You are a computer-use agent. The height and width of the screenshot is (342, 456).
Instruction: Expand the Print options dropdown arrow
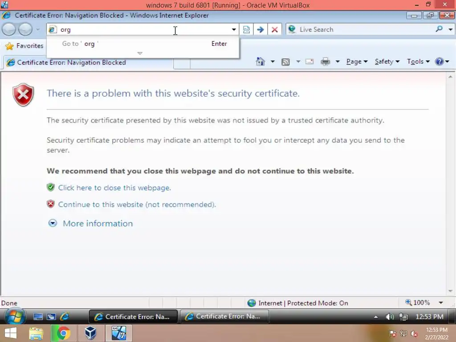tap(338, 61)
